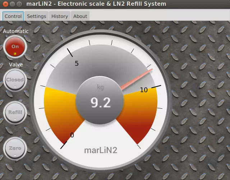Maximize the marLiN2 window

pyautogui.click(x=19, y=4)
